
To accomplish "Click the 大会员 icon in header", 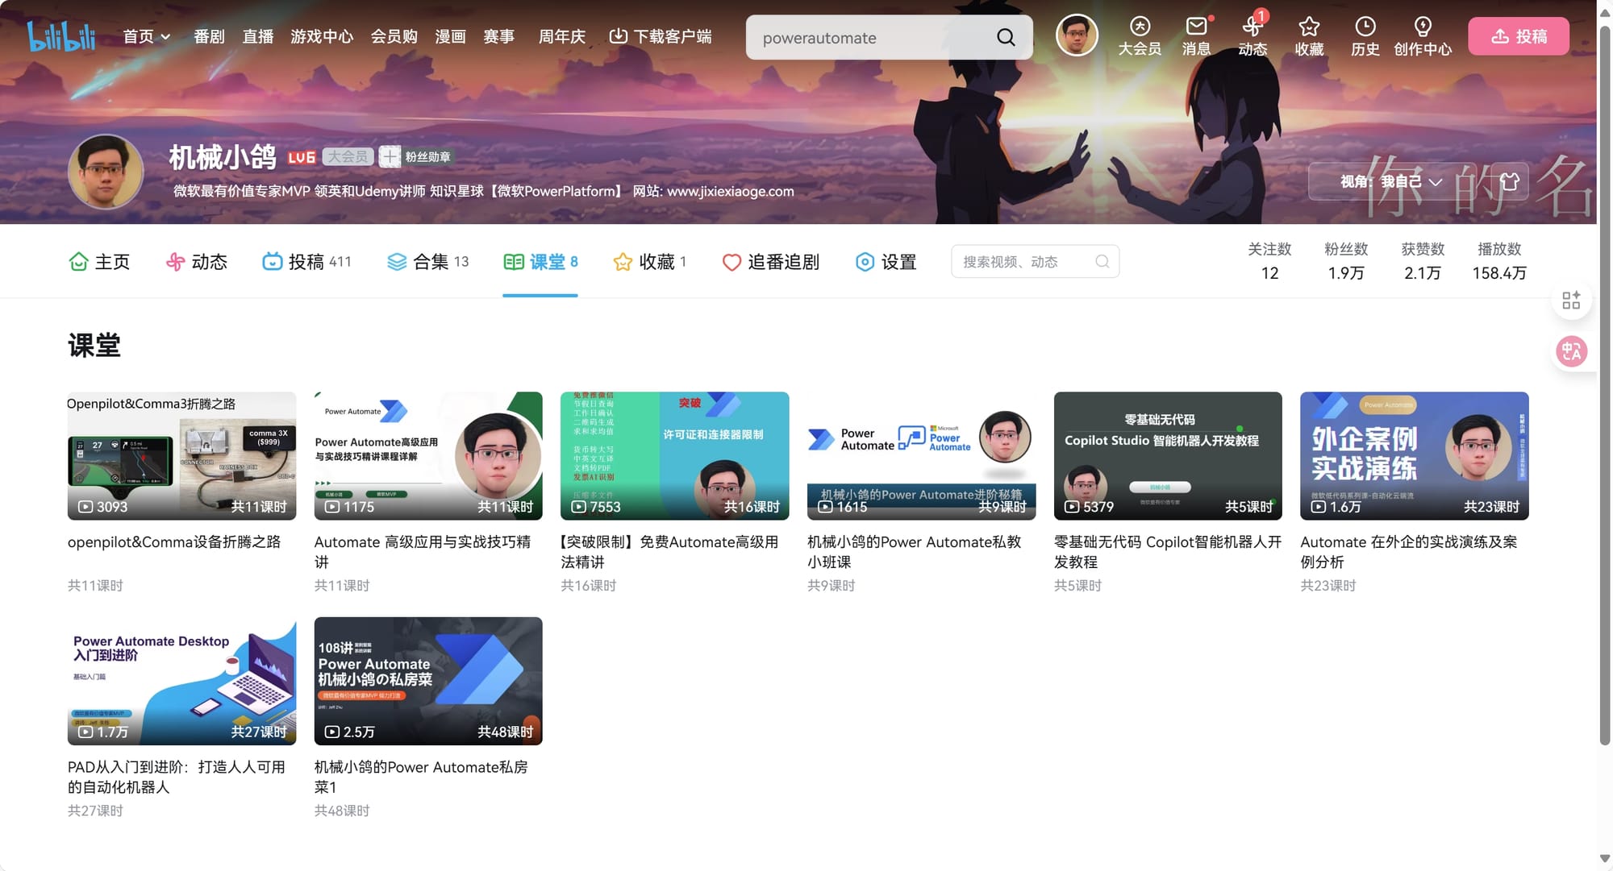I will point(1140,27).
